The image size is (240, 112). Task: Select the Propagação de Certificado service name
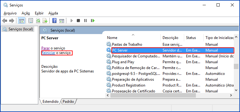pyautogui.click(x=134, y=91)
